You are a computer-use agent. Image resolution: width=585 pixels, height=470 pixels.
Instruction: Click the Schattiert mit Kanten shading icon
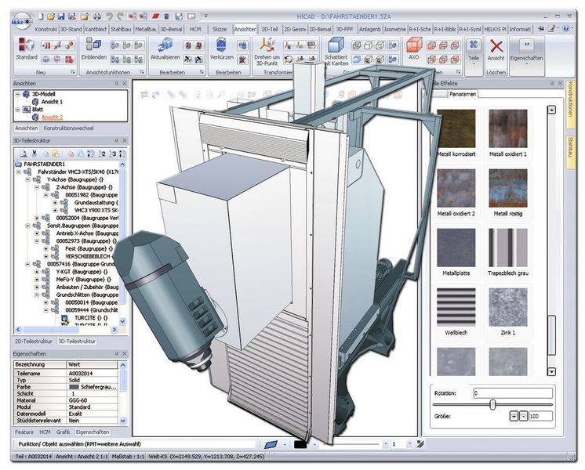tap(336, 45)
